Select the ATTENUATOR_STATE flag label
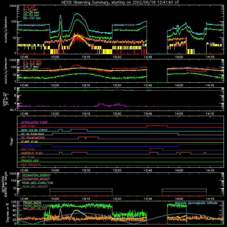This screenshot has width=227, height=227. [34, 123]
